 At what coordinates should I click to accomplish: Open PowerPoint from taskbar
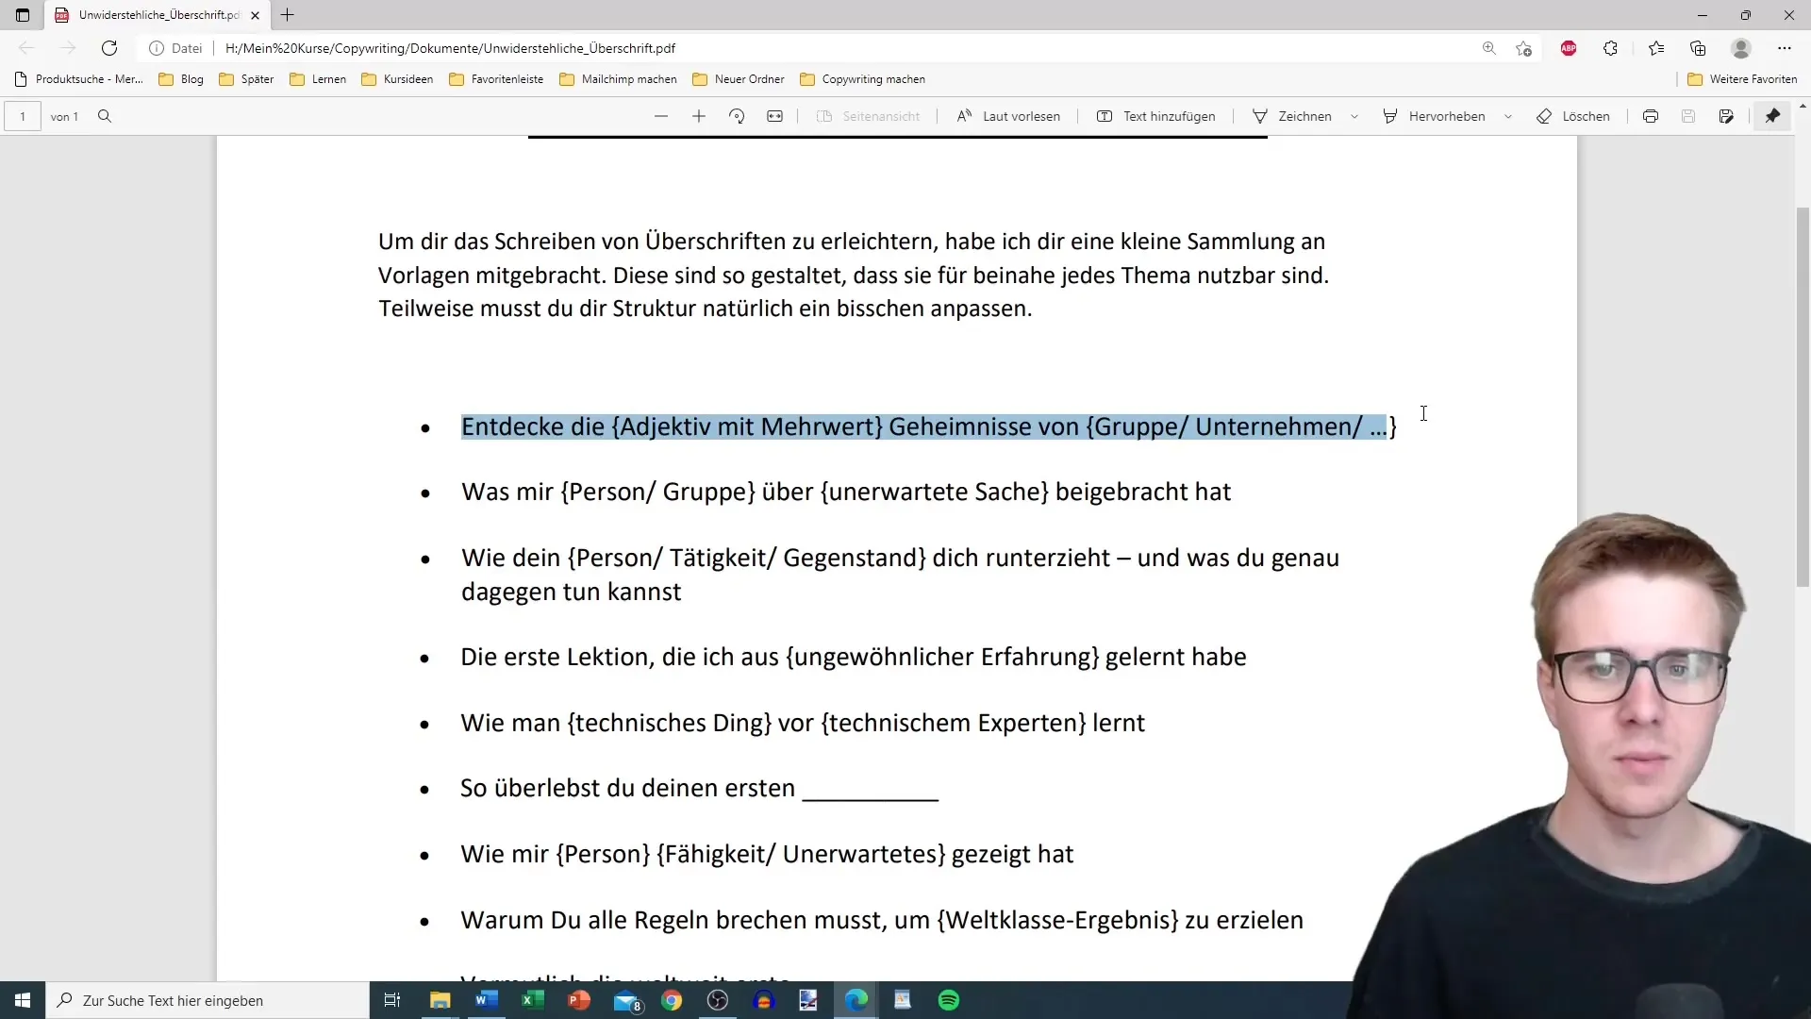(x=579, y=1000)
